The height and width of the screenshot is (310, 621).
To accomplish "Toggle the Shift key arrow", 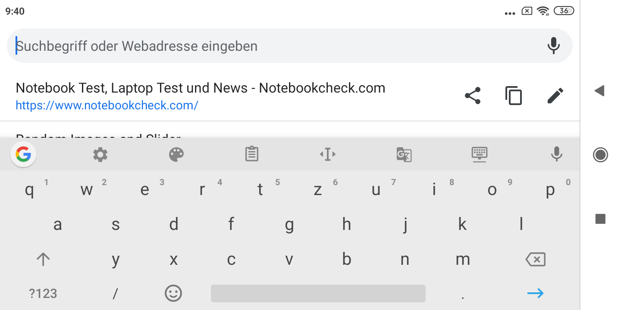I will pos(43,259).
